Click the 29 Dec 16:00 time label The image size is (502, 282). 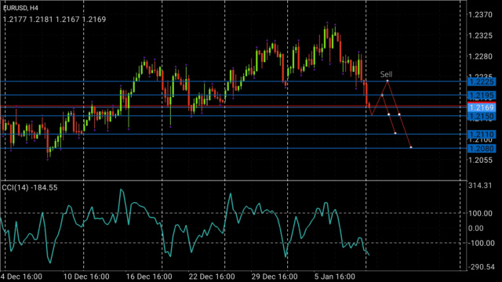click(x=275, y=277)
